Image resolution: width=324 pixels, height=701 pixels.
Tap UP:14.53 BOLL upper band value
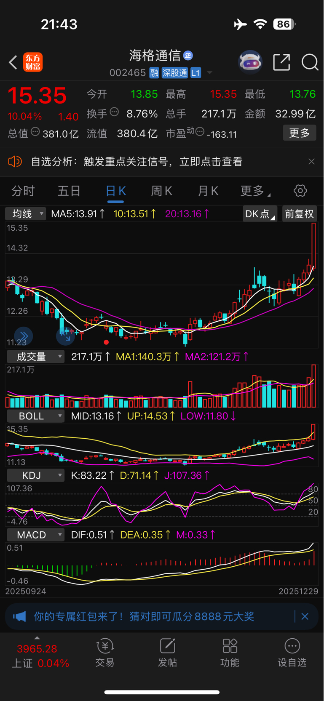pos(151,416)
